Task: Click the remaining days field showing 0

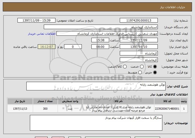Action: 73,47
